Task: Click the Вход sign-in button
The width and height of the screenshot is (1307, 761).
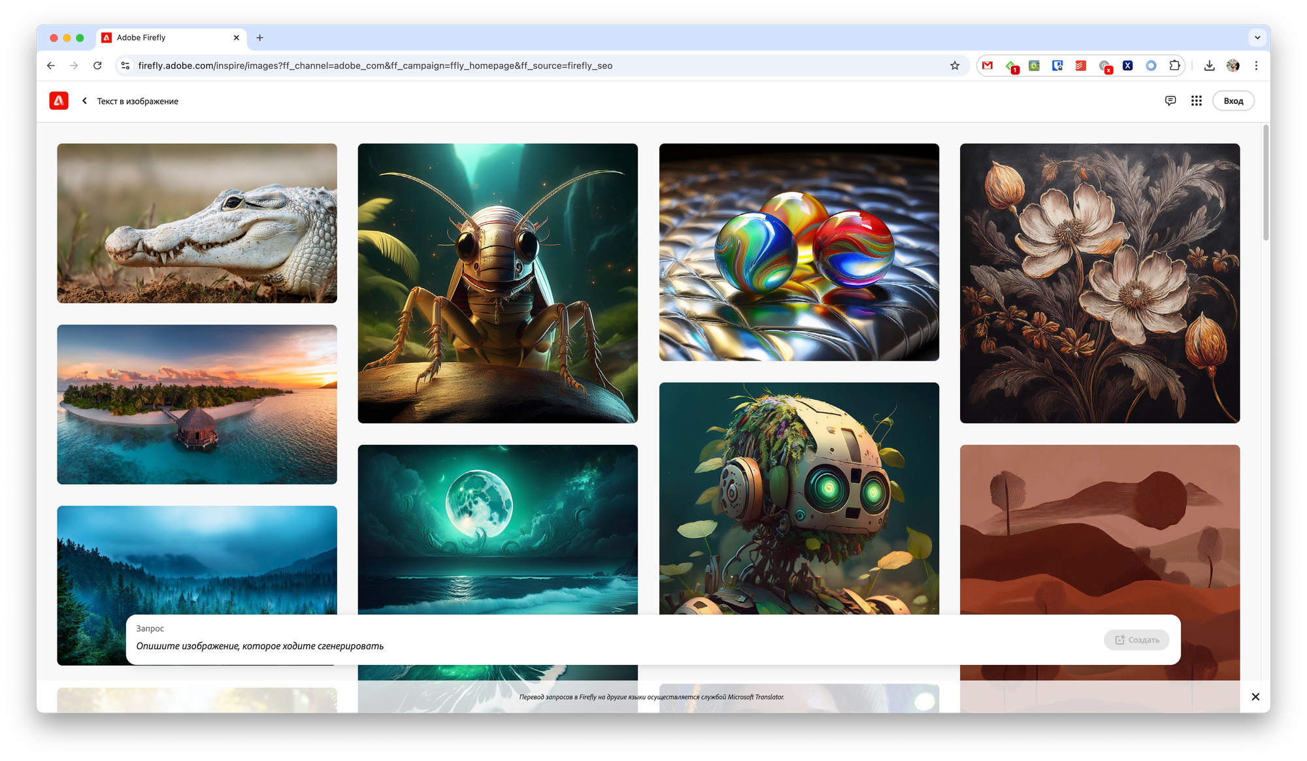Action: tap(1233, 101)
